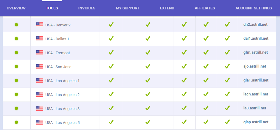Click hostname lacn.astrill.net
The width and height of the screenshot is (280, 130).
(x=256, y=94)
